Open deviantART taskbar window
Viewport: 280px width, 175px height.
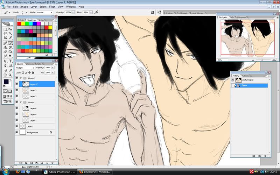click(x=95, y=172)
